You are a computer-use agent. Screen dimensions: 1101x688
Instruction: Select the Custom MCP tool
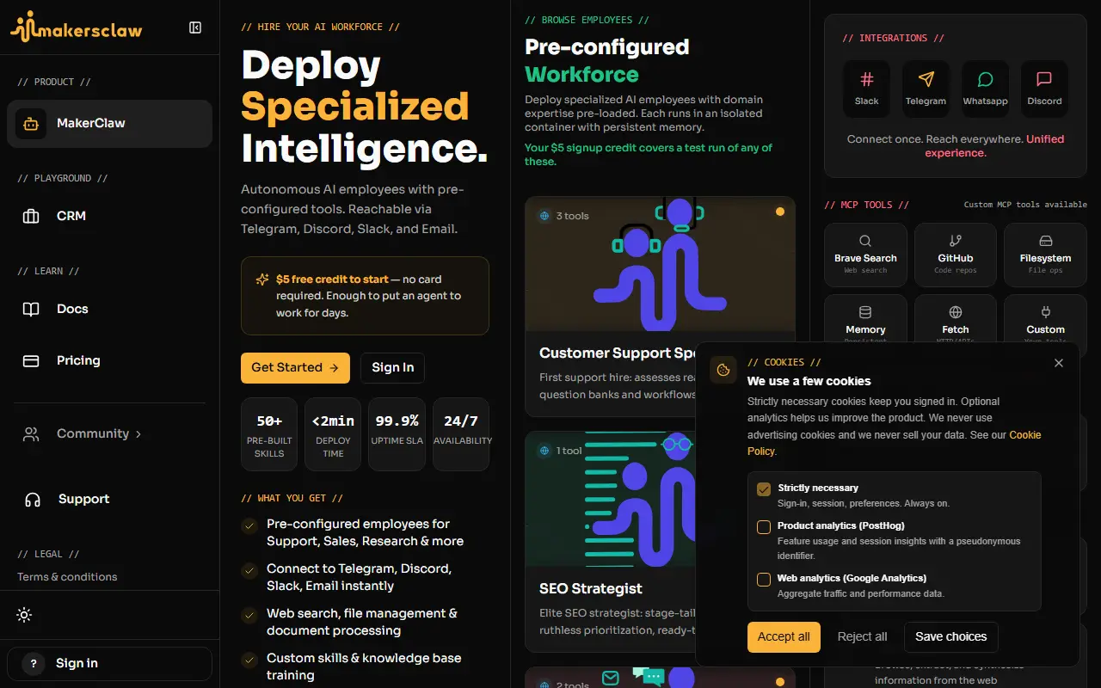1045,320
